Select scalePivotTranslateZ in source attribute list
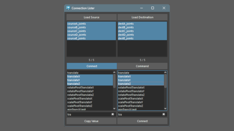This screenshot has height=131, width=234. point(90,106)
